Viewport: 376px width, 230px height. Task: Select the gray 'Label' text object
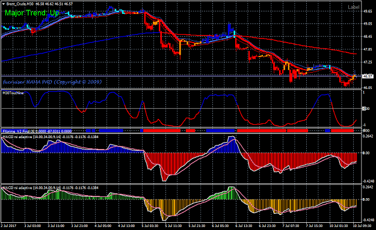click(x=354, y=7)
